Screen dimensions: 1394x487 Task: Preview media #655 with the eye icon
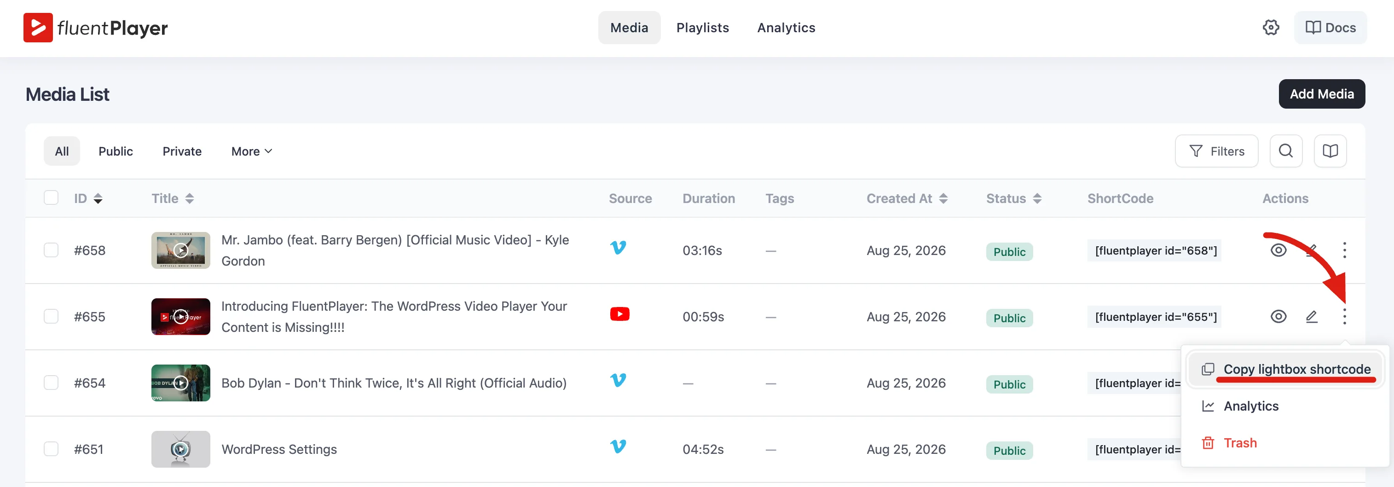click(x=1278, y=317)
